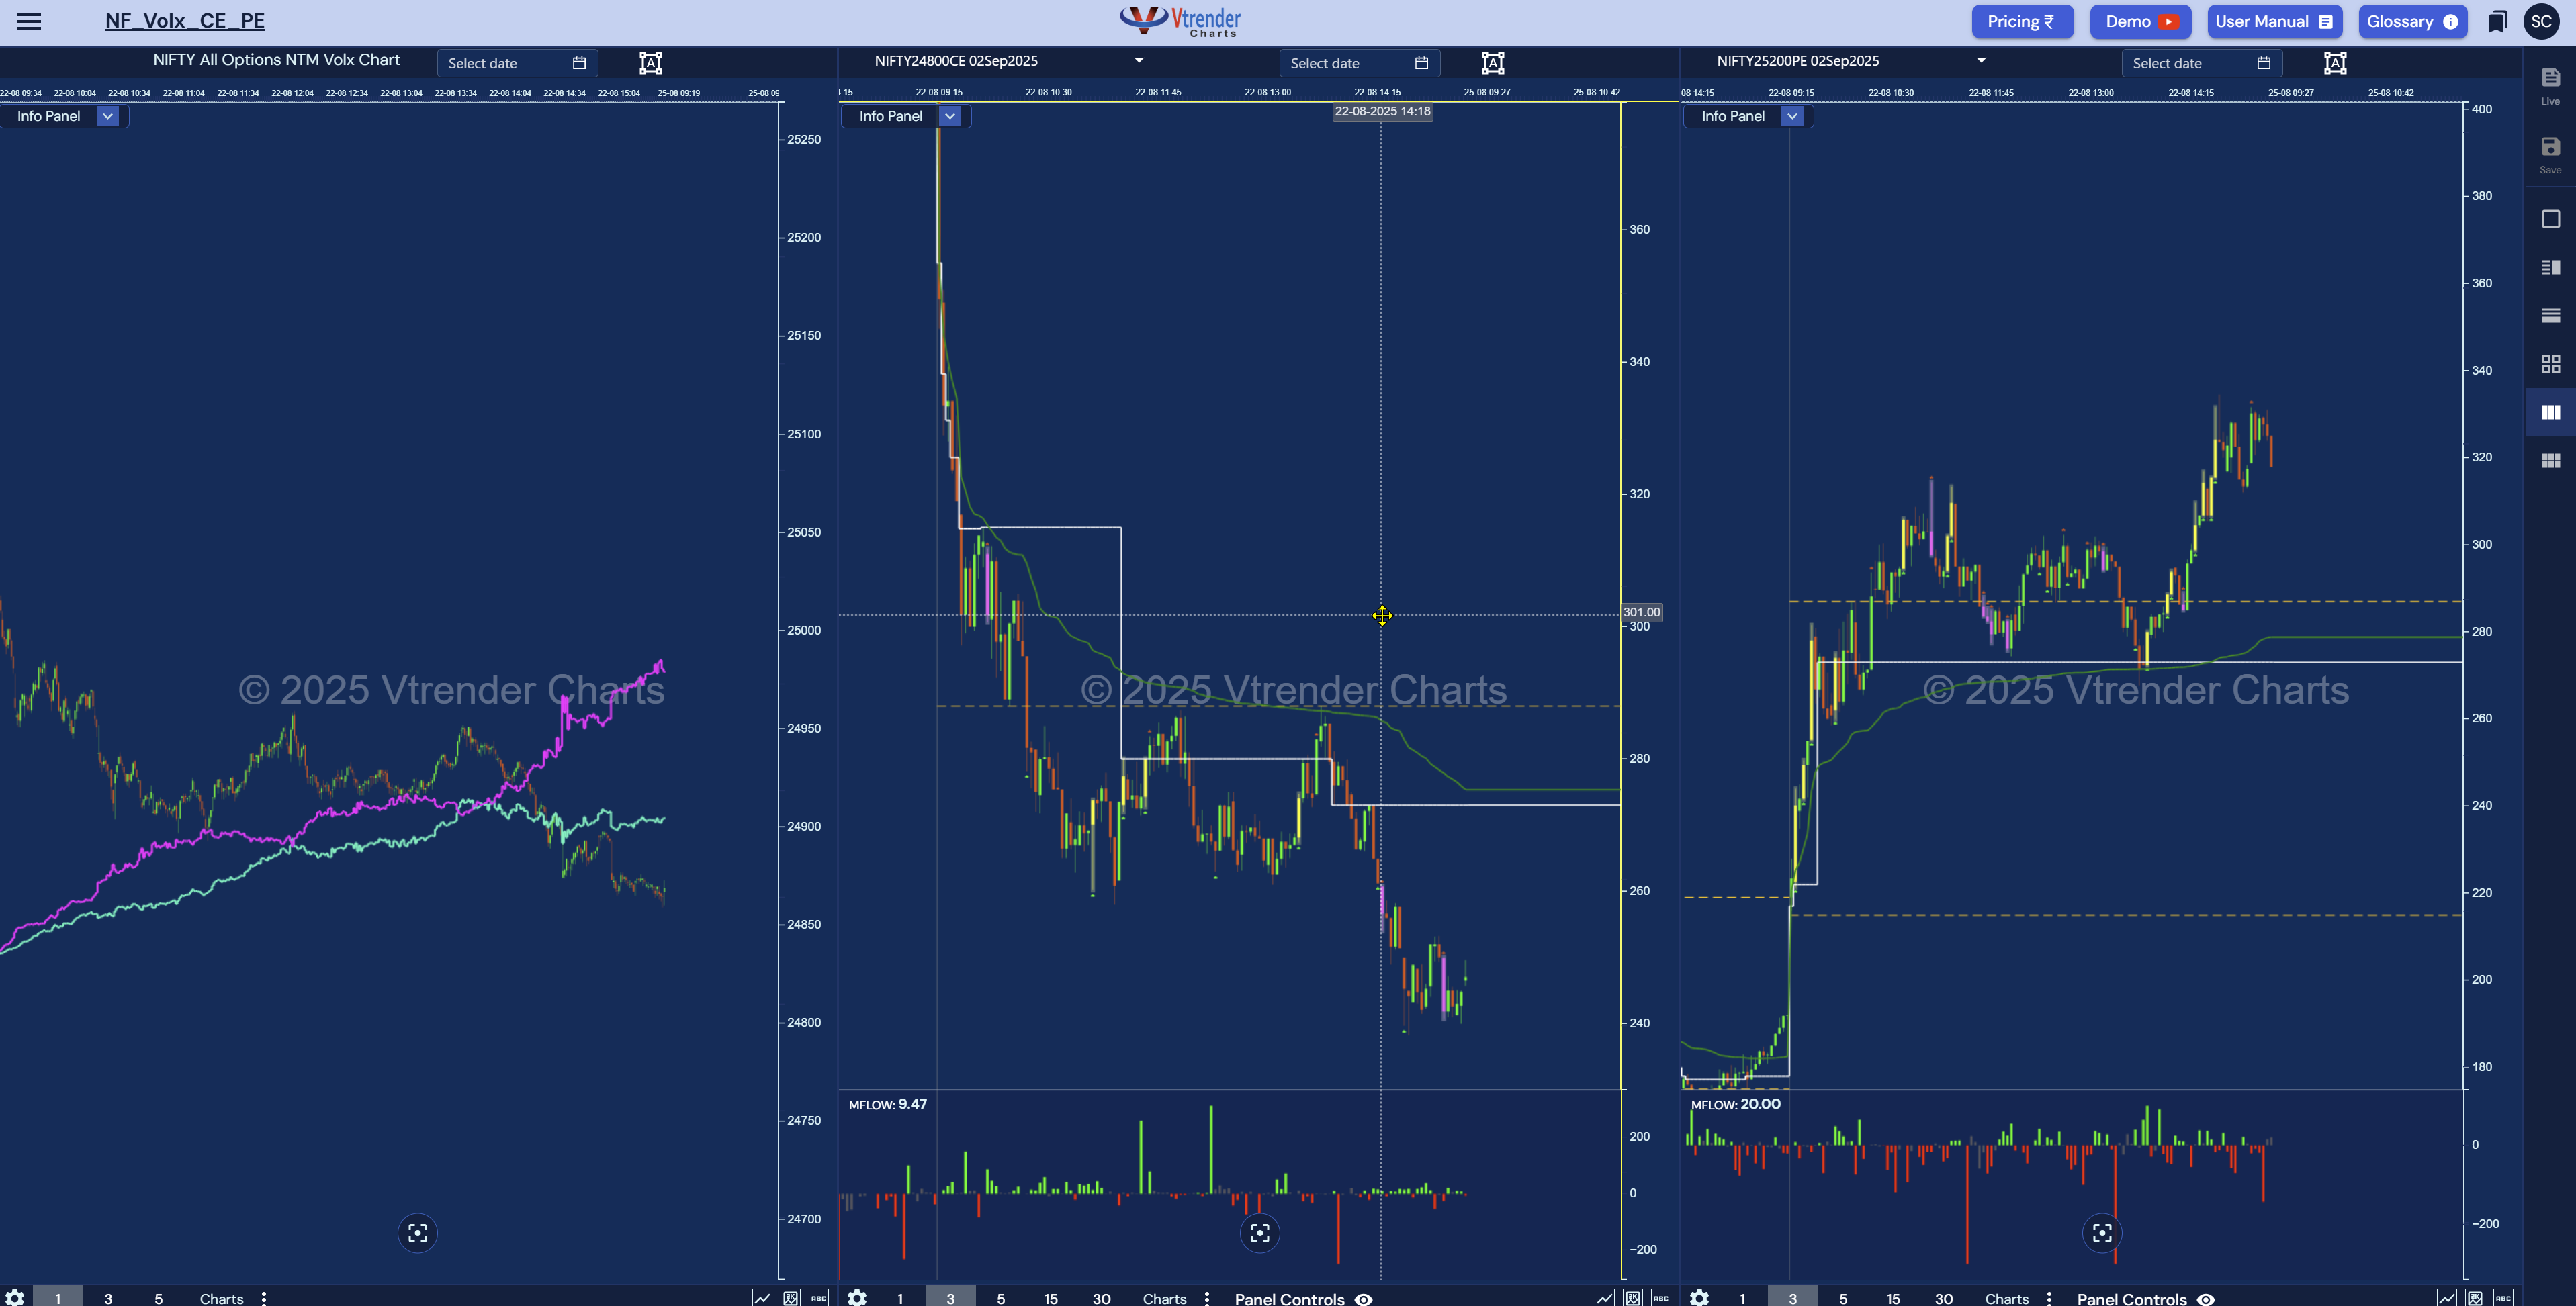The height and width of the screenshot is (1306, 2576).
Task: Open the Glossary button
Action: pos(2412,21)
